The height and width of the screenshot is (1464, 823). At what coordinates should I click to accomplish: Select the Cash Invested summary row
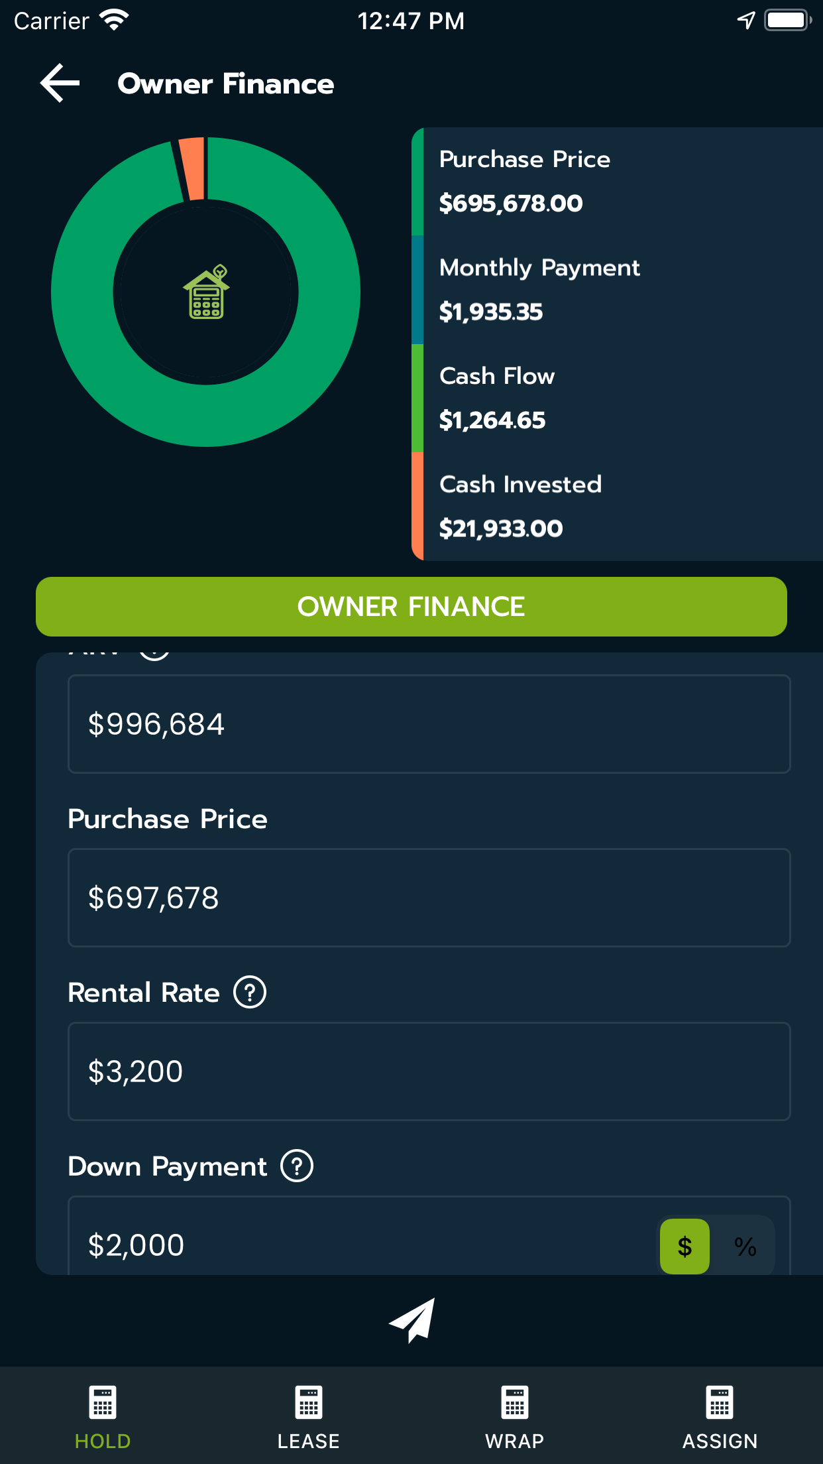pos(616,506)
